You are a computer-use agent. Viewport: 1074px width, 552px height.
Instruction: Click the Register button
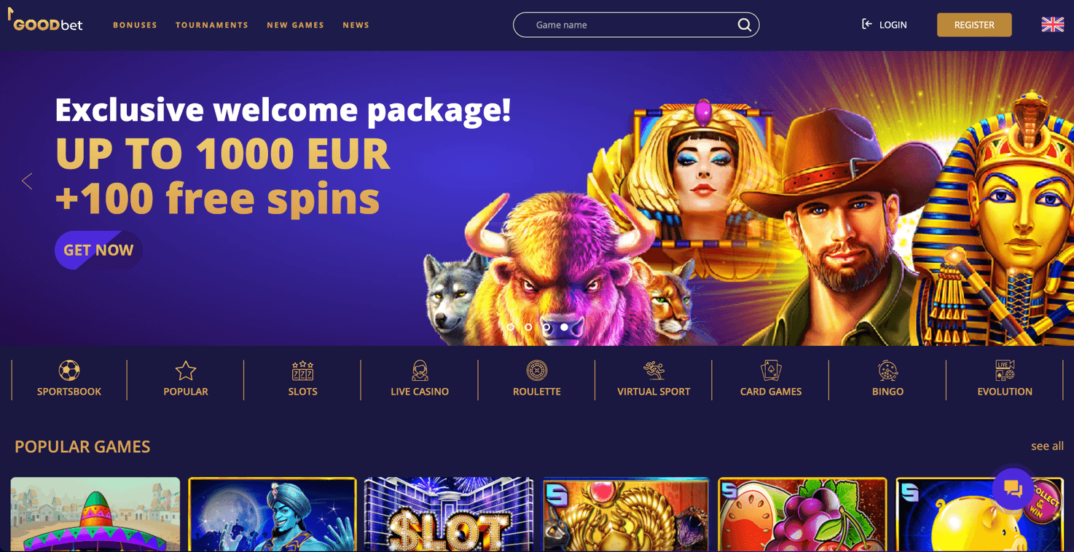(x=974, y=25)
